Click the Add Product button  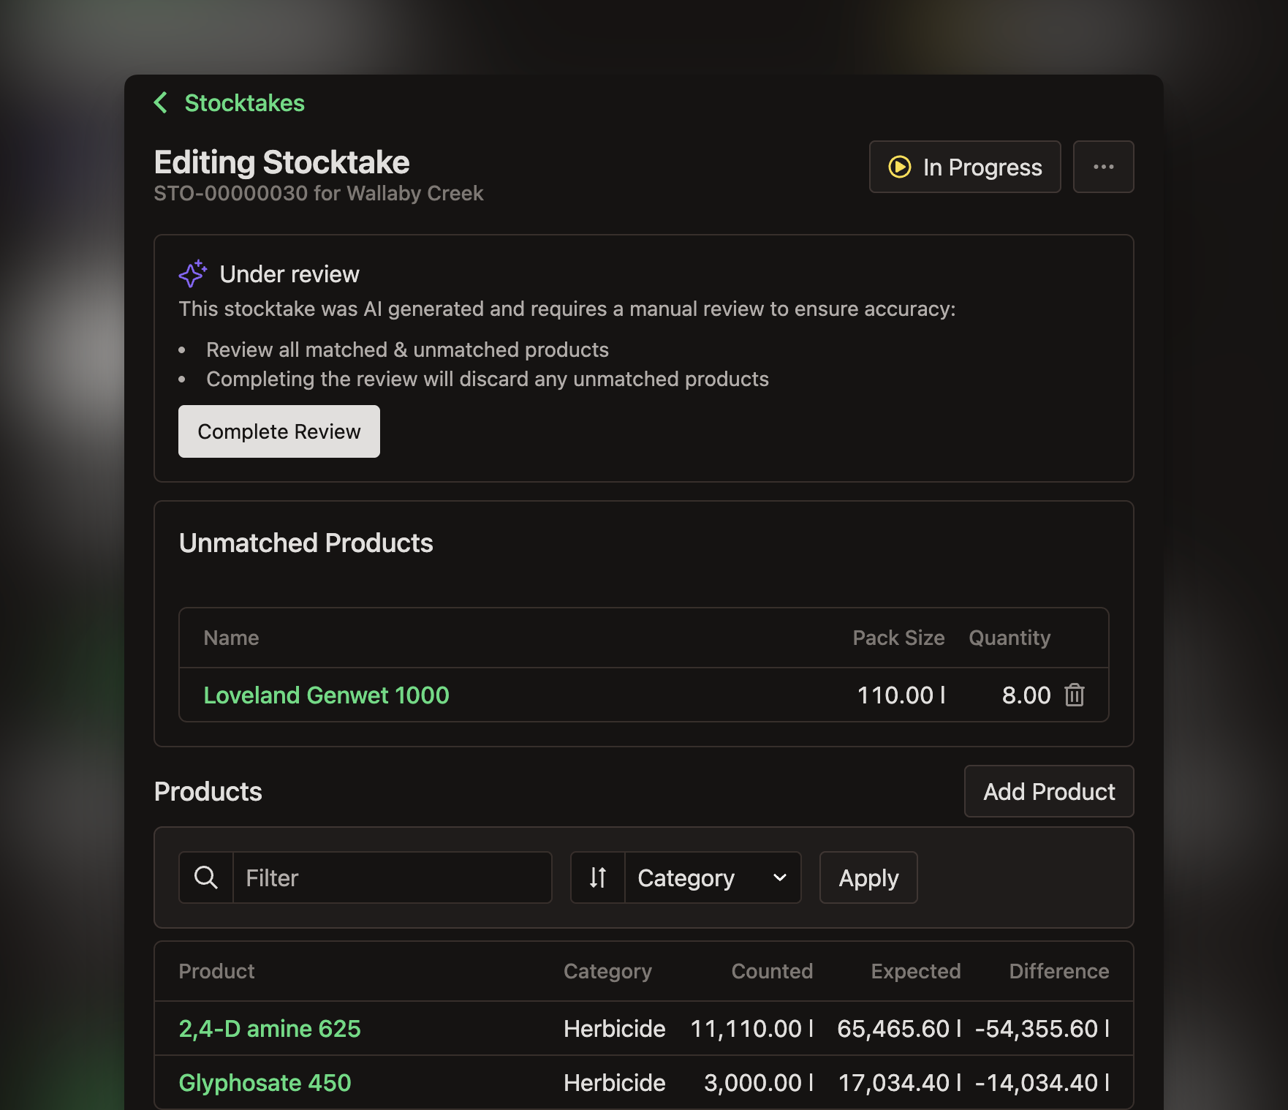[x=1049, y=791]
